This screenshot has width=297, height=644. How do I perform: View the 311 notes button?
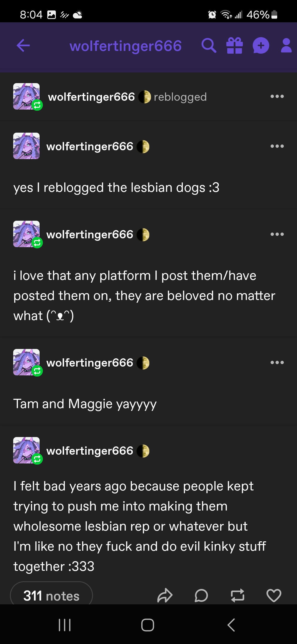pyautogui.click(x=51, y=594)
